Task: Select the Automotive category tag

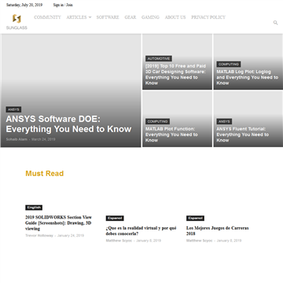Action: coord(159,59)
